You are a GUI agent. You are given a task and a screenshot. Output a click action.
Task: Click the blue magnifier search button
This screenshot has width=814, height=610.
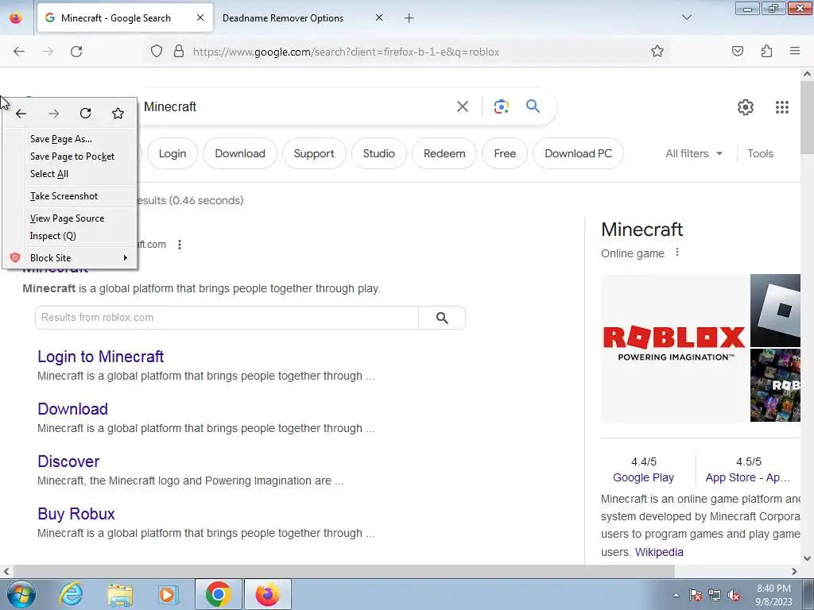533,106
